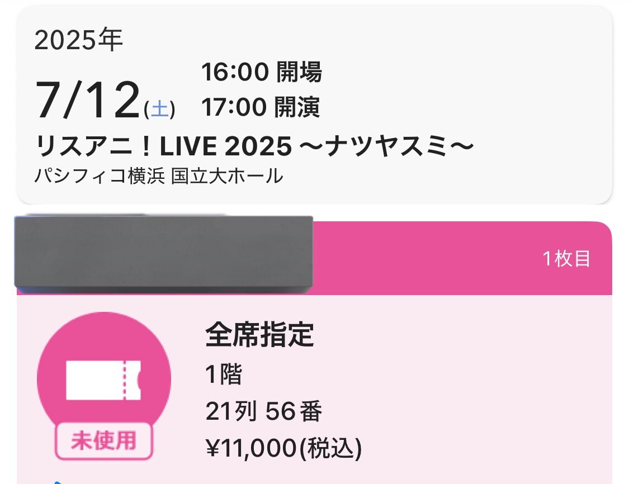Click the blue icon at bottom-left edge
This screenshot has height=484, width=629.
pyautogui.click(x=58, y=482)
